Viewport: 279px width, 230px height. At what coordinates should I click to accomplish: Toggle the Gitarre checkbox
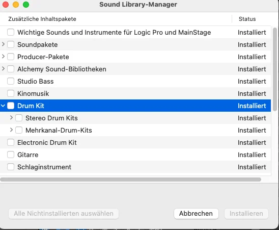tap(11, 155)
